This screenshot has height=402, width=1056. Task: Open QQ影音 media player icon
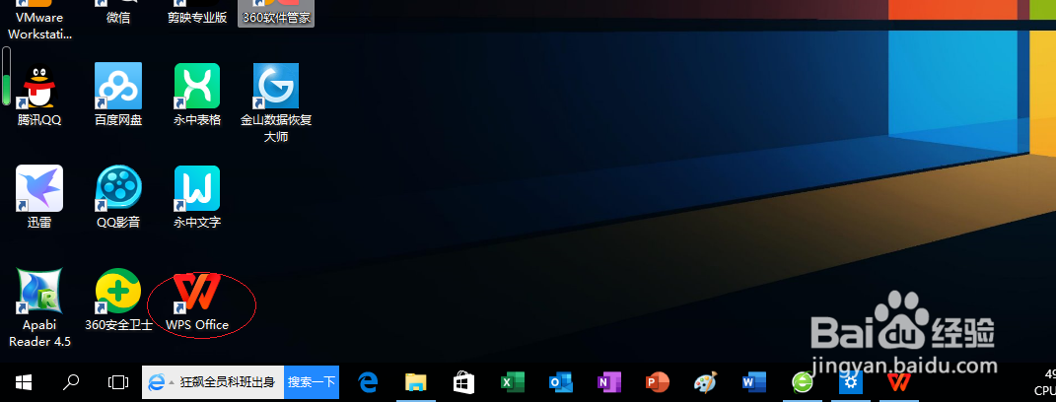(118, 188)
